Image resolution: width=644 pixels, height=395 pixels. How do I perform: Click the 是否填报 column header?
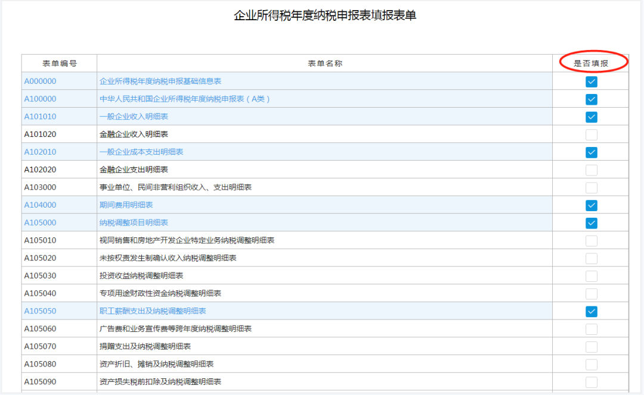[x=591, y=63]
